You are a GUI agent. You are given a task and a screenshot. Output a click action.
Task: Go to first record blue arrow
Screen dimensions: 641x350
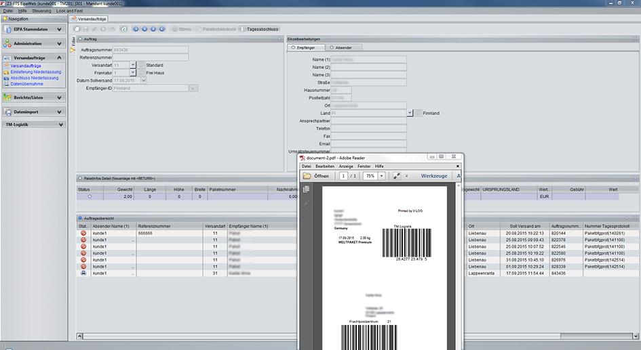pyautogui.click(x=136, y=29)
